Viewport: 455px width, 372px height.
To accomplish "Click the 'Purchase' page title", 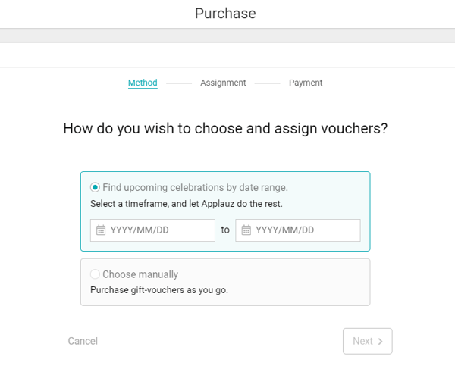I will click(x=225, y=14).
